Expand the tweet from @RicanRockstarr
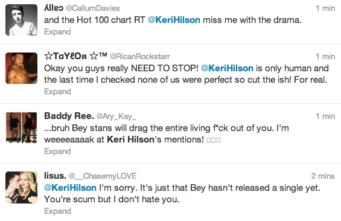 pos(57,92)
